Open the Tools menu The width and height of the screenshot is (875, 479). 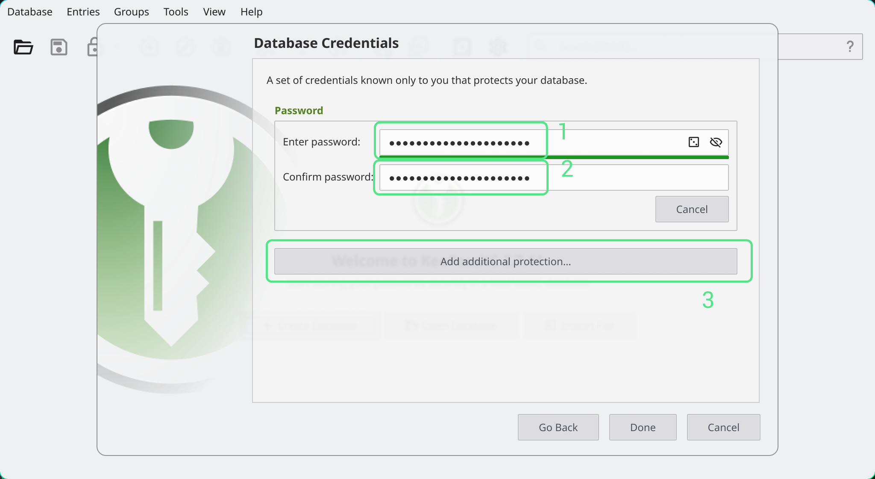tap(176, 12)
